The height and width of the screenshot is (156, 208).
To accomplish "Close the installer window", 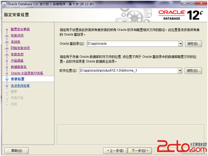I will click(201, 3).
